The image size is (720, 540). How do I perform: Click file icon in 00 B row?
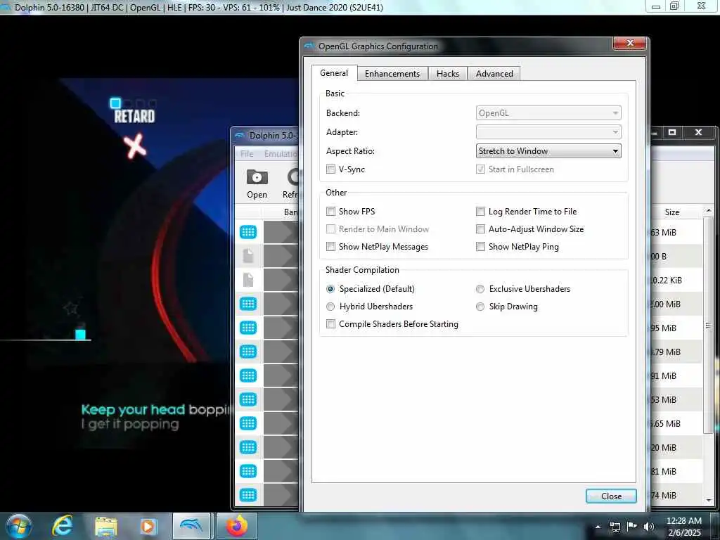[x=248, y=256]
